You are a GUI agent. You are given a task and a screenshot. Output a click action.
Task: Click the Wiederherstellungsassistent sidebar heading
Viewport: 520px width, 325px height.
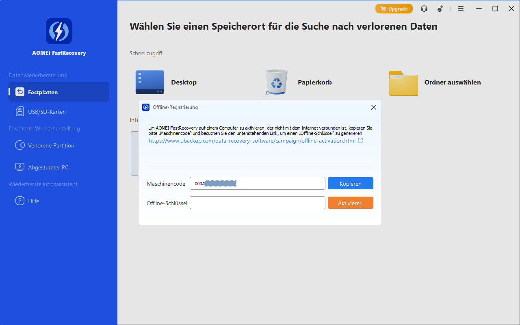point(43,184)
